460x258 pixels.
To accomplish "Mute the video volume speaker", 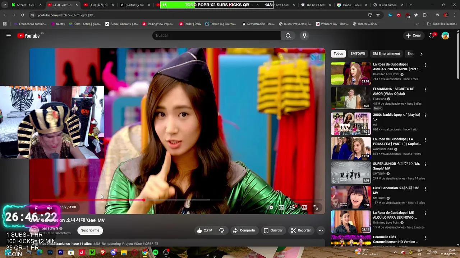I will pyautogui.click(x=50, y=207).
